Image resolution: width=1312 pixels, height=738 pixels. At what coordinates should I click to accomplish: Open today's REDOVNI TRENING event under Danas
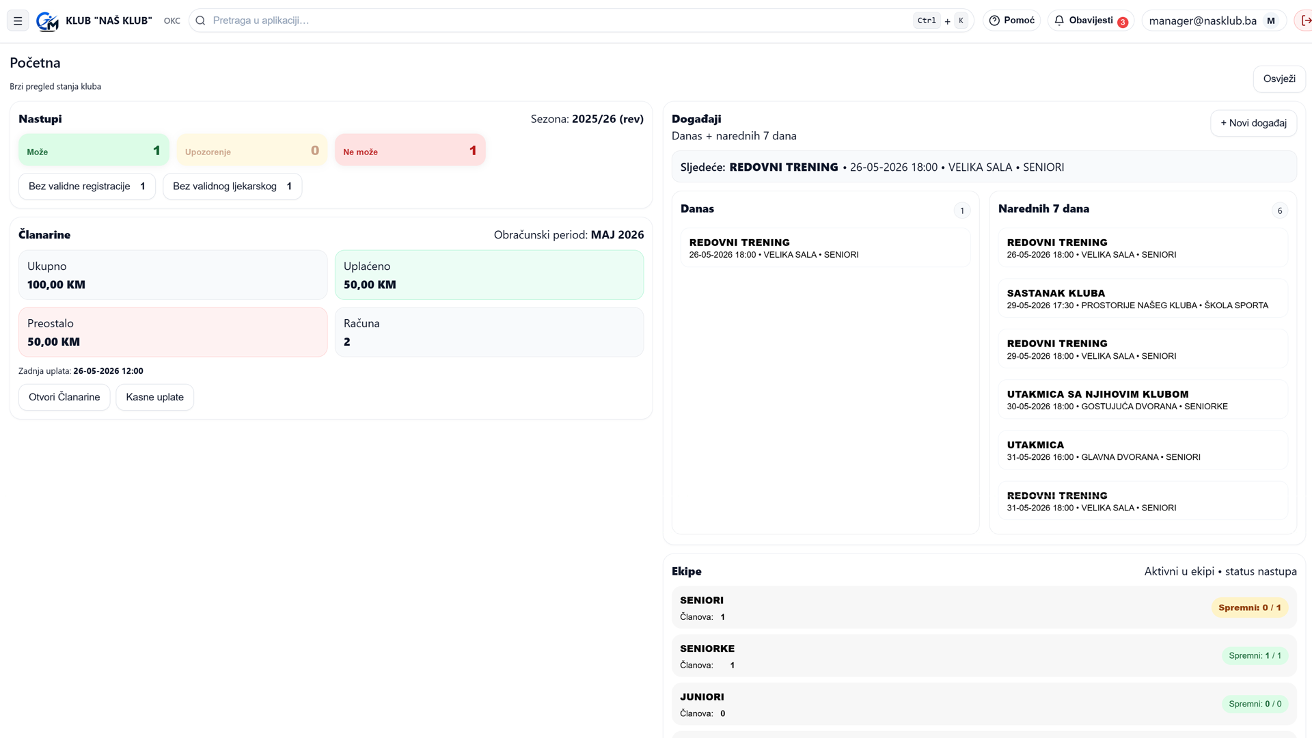pyautogui.click(x=825, y=248)
